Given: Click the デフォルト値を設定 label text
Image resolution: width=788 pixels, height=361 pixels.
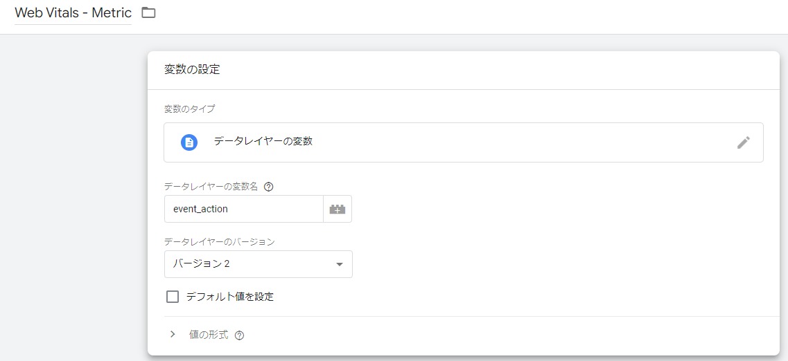Looking at the screenshot, I should pyautogui.click(x=229, y=297).
